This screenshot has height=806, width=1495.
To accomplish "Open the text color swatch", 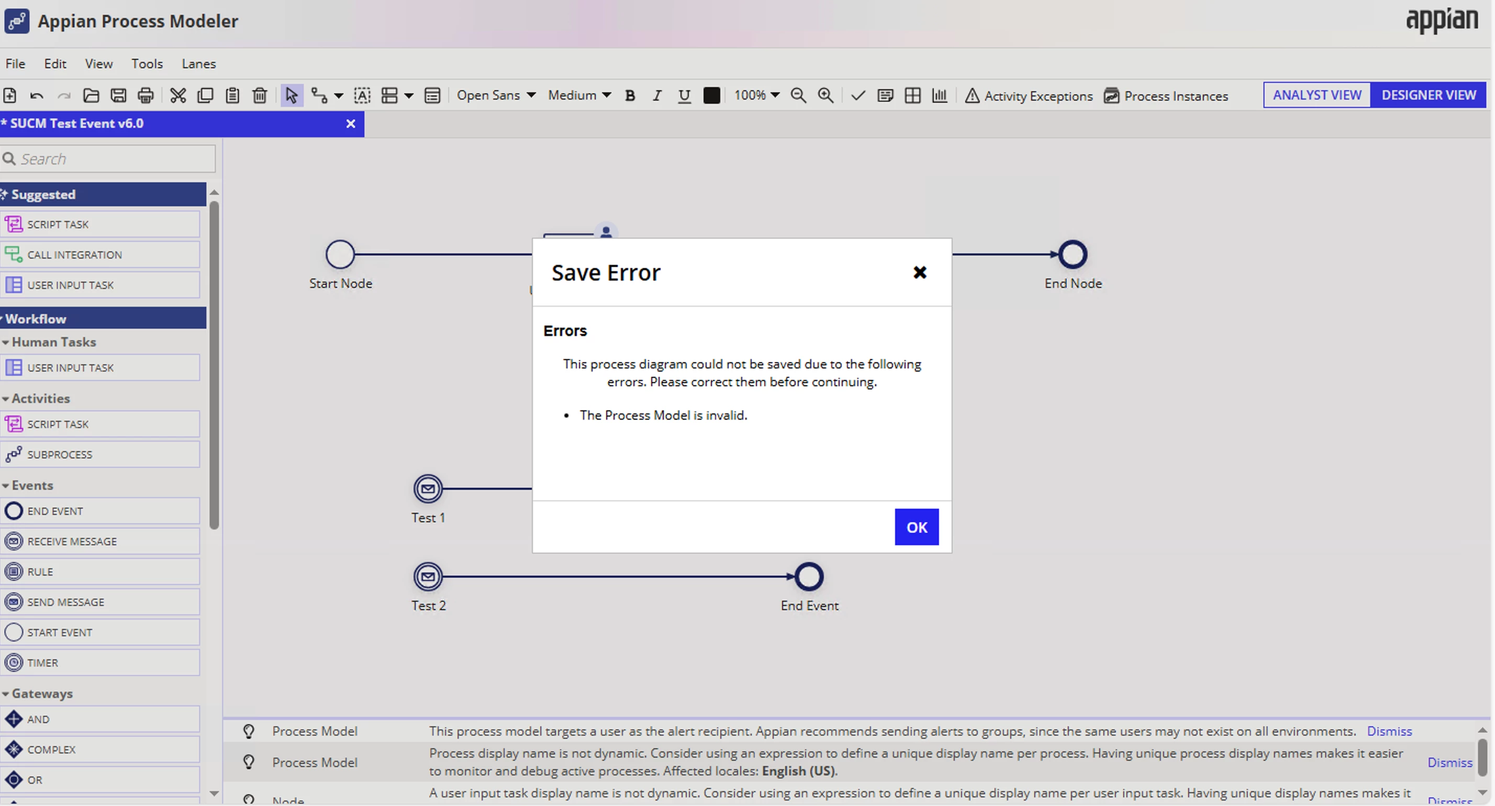I will [711, 95].
